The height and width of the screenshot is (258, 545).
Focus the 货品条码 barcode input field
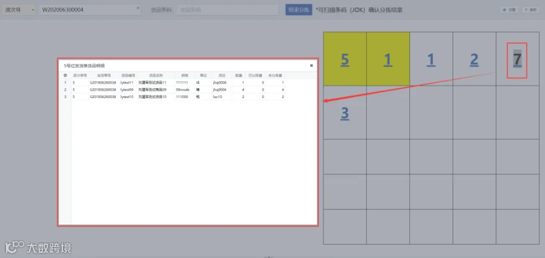228,10
